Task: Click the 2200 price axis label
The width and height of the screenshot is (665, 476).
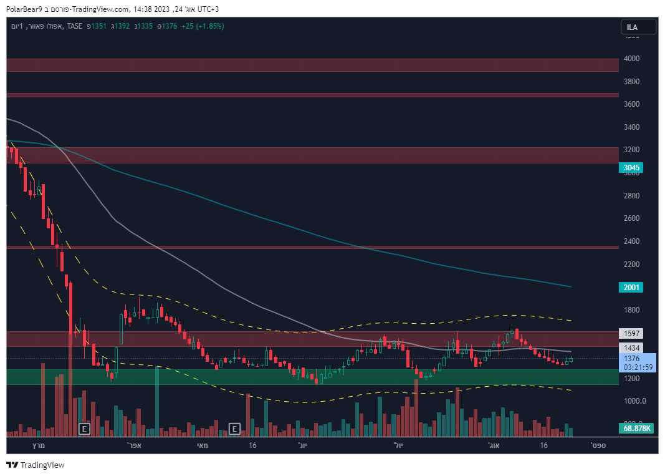Action: tap(631, 265)
